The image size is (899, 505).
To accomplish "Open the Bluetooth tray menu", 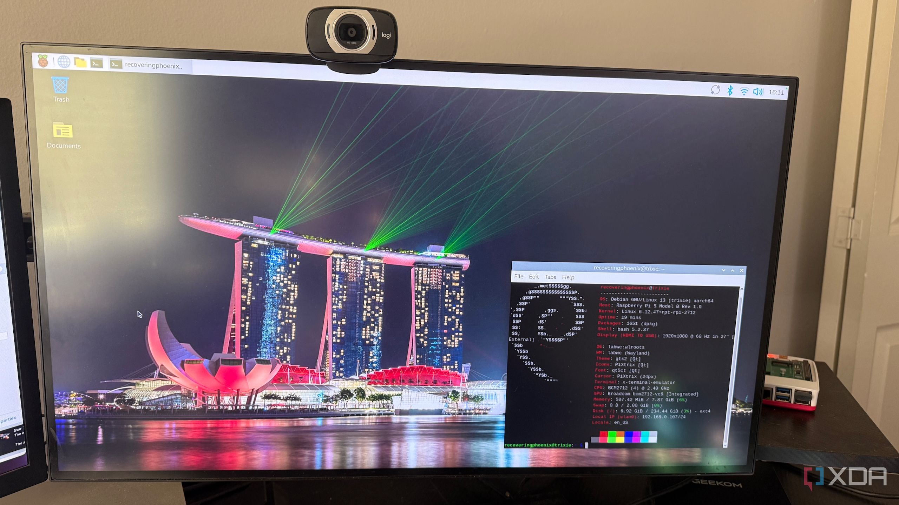I will 730,91.
